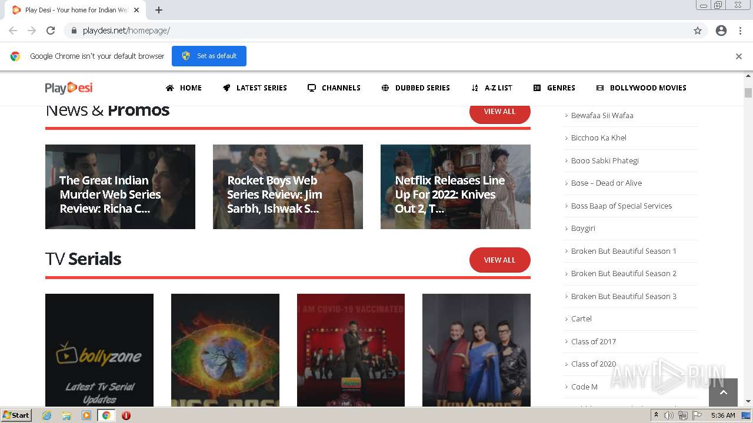Click the page vertical scrollbar thumb
The image size is (753, 423).
click(x=748, y=92)
